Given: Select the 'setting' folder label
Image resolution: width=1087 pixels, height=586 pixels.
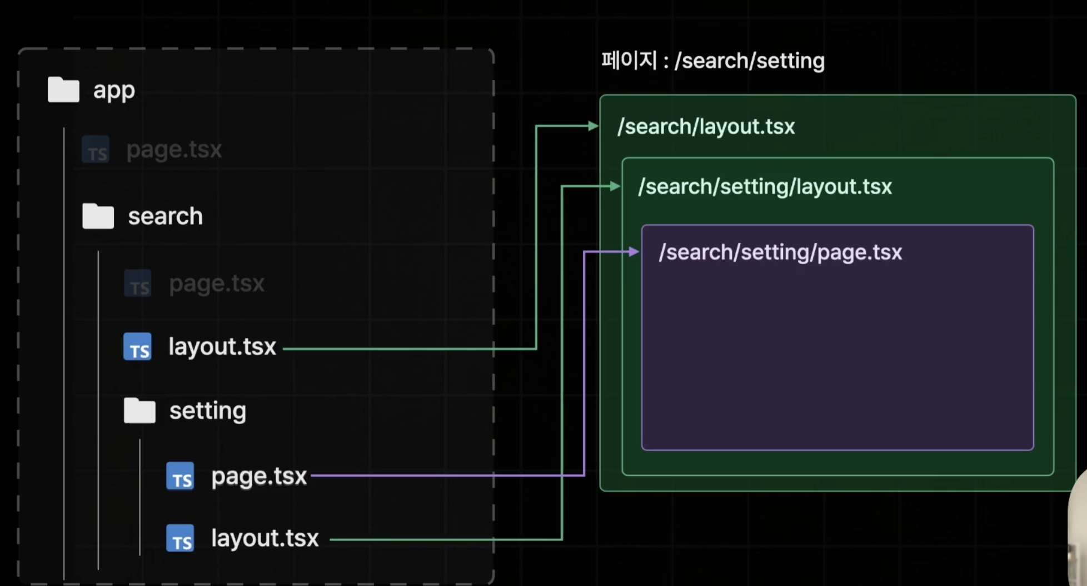Looking at the screenshot, I should 207,412.
